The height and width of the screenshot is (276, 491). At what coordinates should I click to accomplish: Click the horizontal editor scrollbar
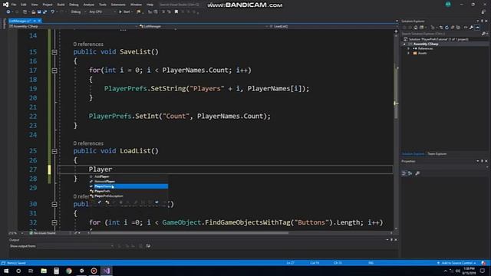point(189,233)
